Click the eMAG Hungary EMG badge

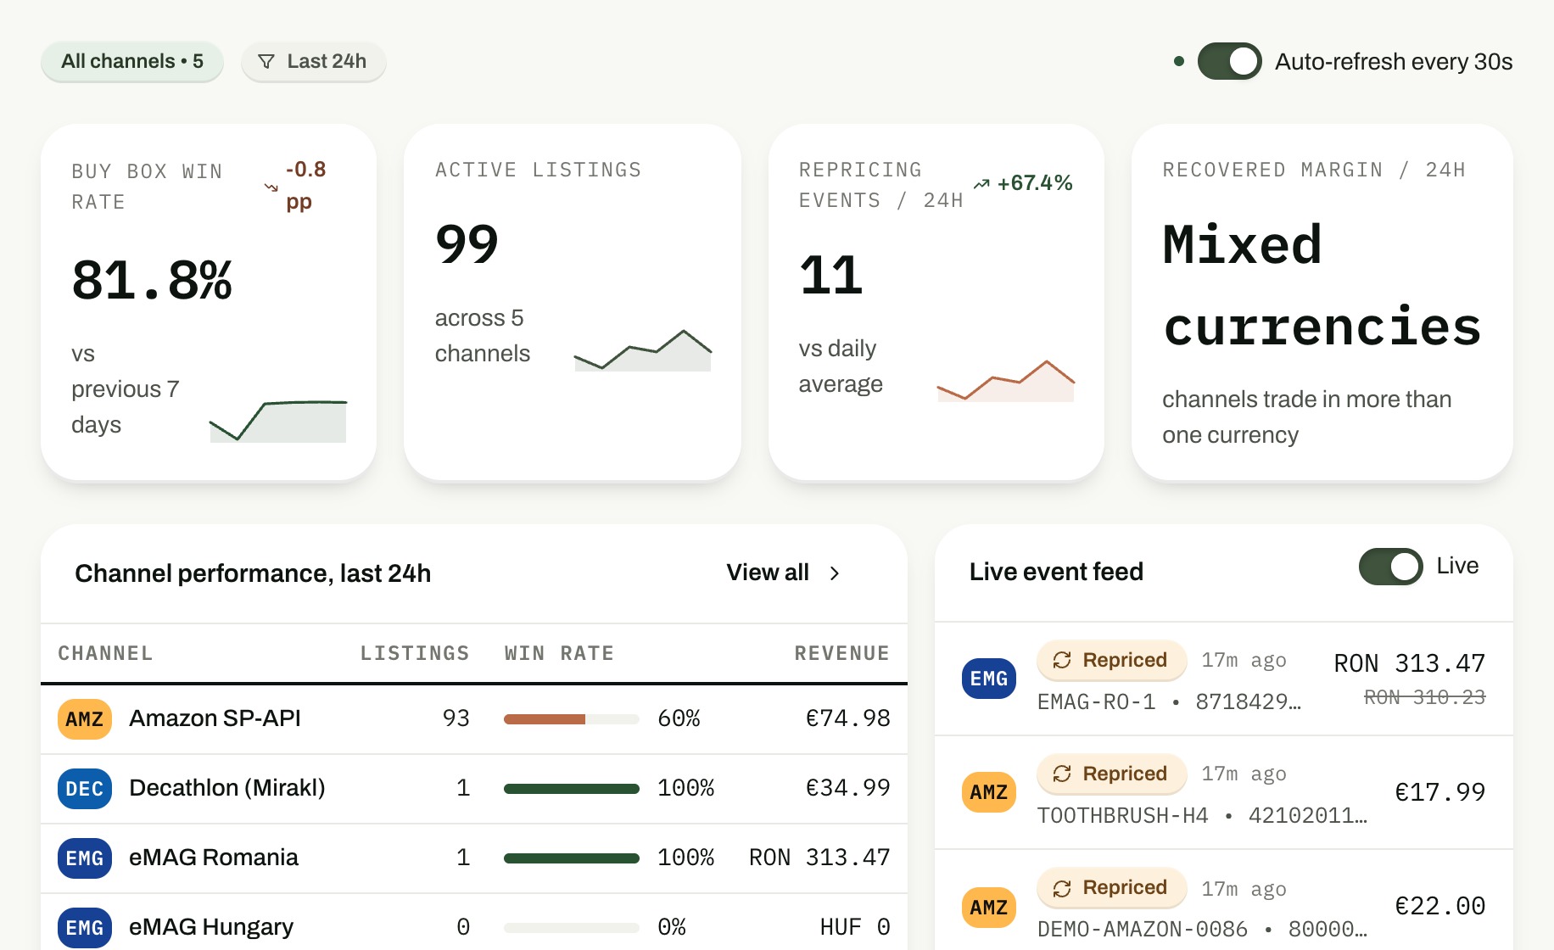coord(85,928)
